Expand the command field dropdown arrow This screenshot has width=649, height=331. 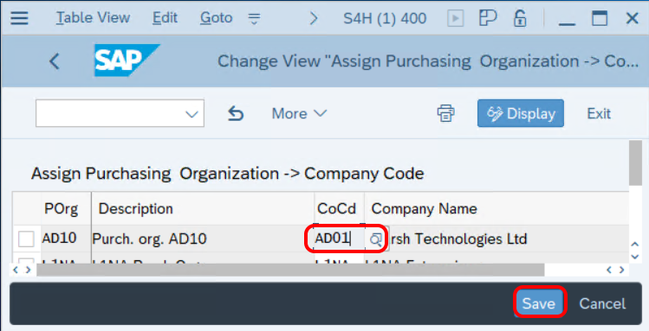191,114
